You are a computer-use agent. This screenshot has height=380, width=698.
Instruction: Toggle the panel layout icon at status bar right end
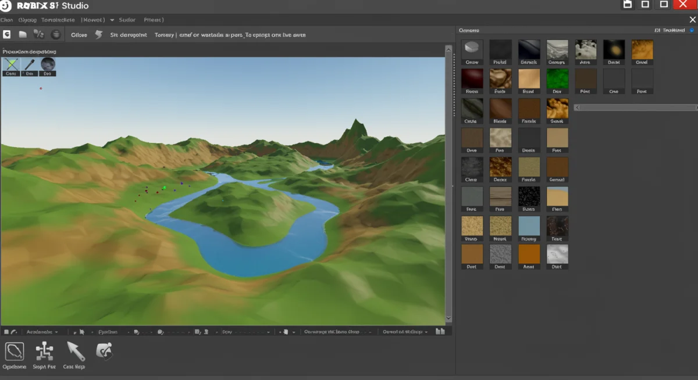click(x=440, y=332)
